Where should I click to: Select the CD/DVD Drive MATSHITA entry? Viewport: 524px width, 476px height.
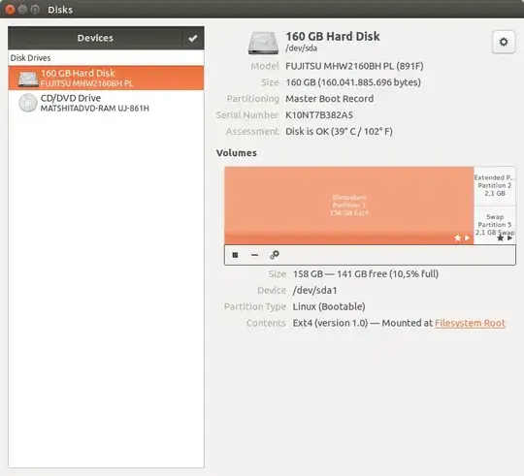(x=106, y=103)
